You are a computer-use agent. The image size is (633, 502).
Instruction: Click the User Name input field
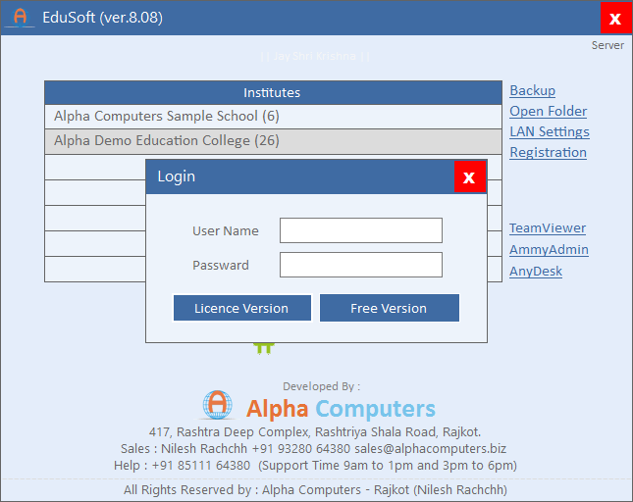click(361, 230)
